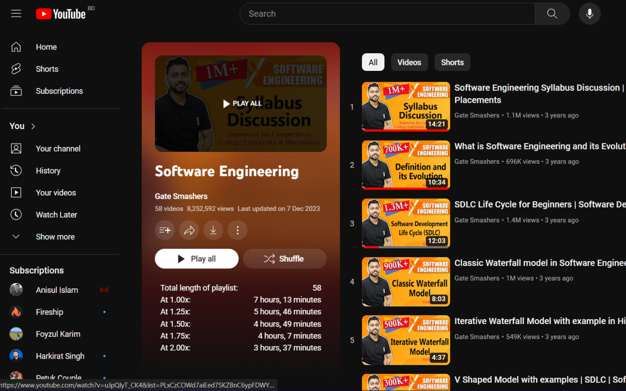Select the All filter chip

(373, 62)
